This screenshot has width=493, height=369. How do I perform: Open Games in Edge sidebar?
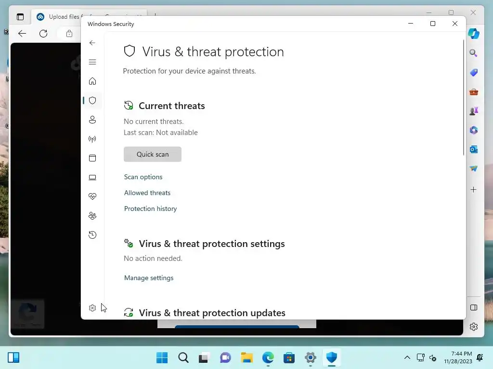[474, 111]
